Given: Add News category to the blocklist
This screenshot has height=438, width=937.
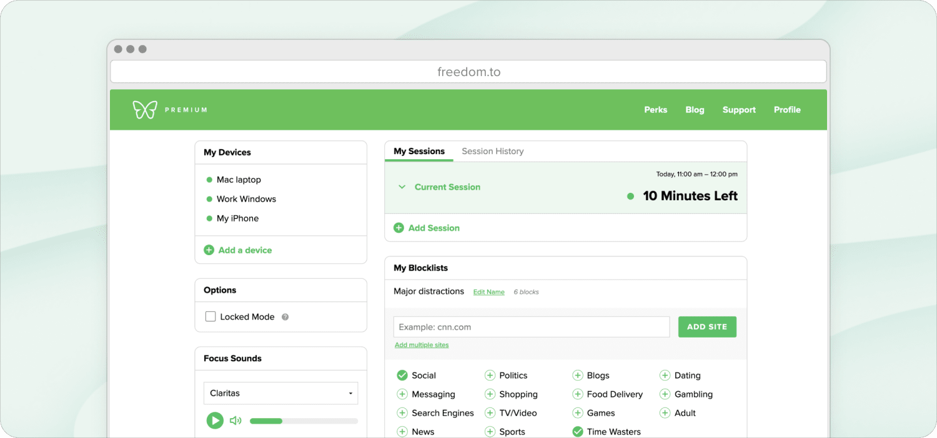Looking at the screenshot, I should pos(402,432).
